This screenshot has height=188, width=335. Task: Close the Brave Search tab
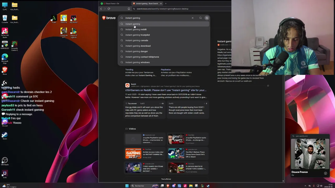point(161,3)
